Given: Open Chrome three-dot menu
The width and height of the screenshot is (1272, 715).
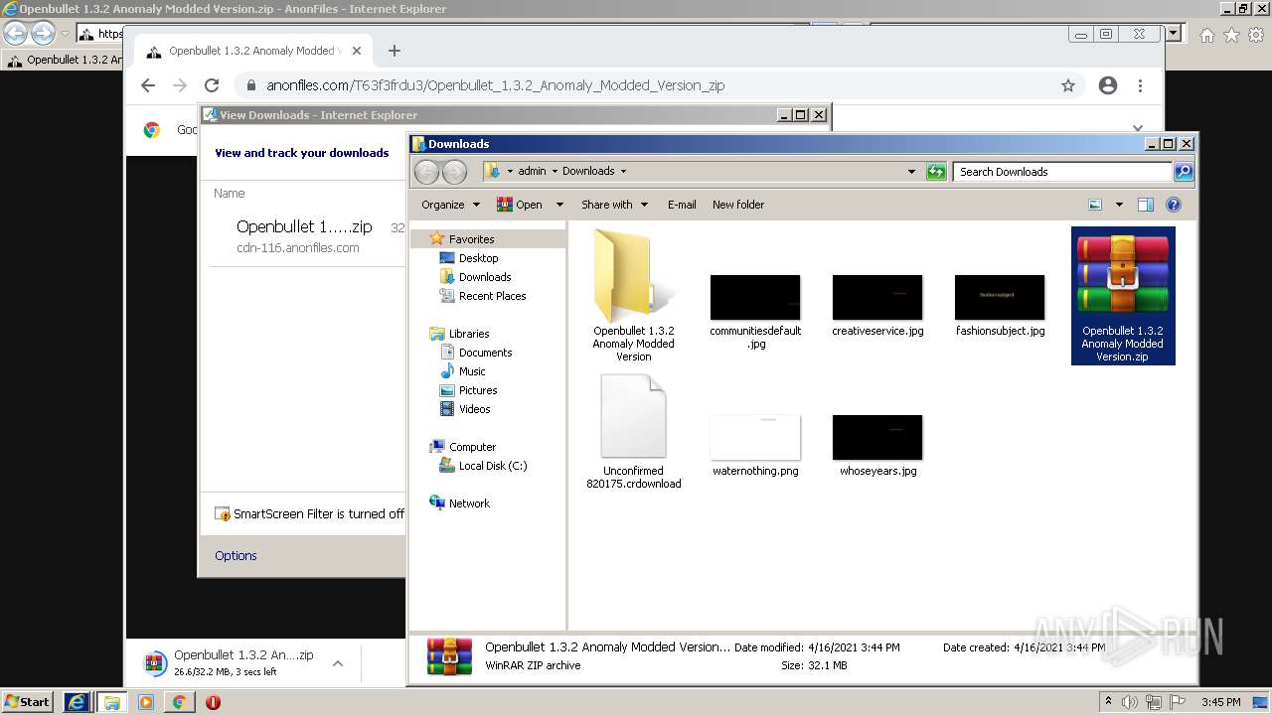Looking at the screenshot, I should [1141, 85].
